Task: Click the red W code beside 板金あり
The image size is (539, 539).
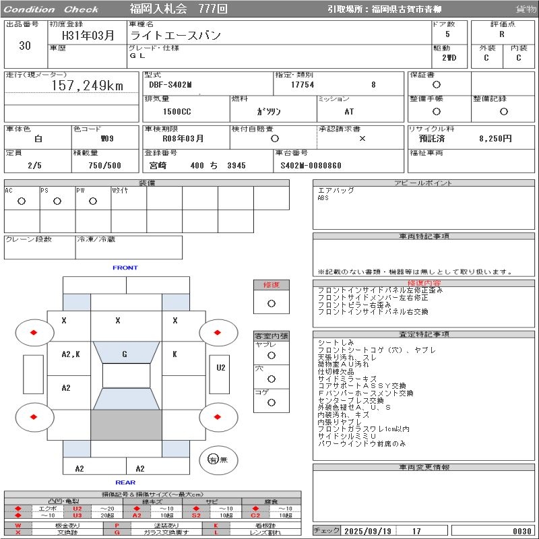Action: click(18, 526)
